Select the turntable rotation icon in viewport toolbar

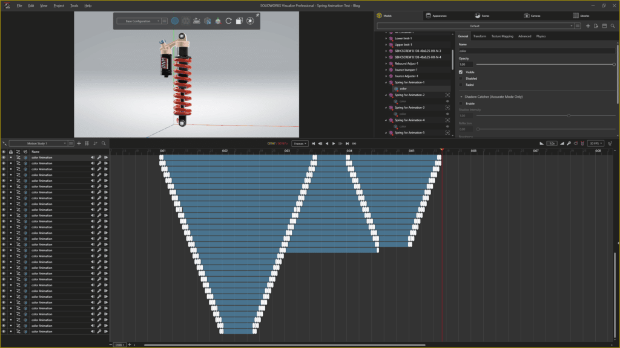[x=197, y=21]
